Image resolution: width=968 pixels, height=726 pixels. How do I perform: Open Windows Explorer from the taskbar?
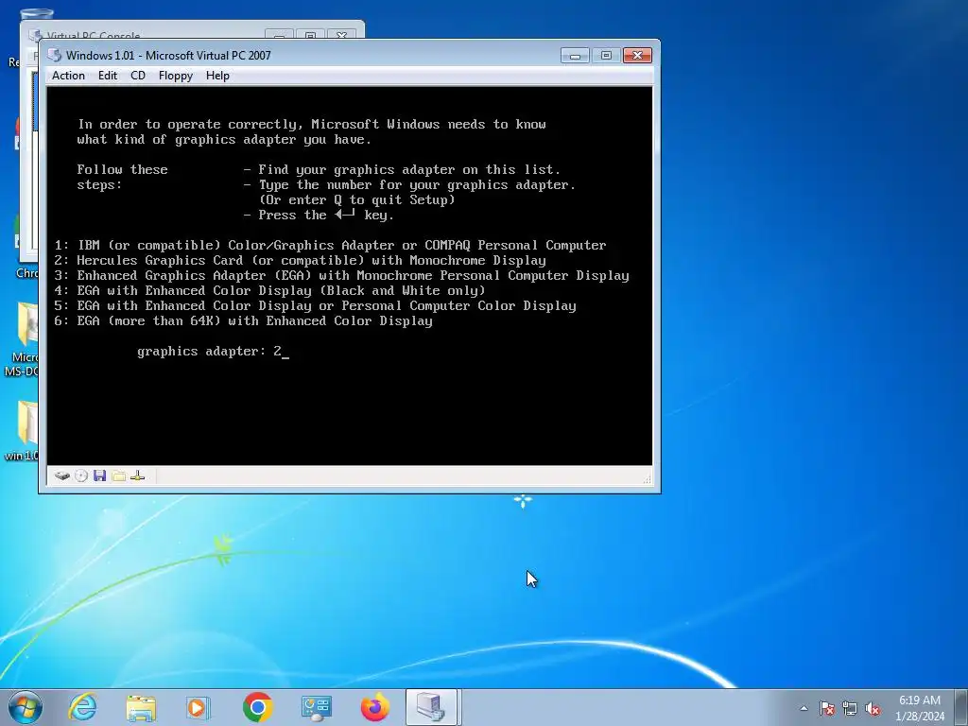tap(141, 708)
